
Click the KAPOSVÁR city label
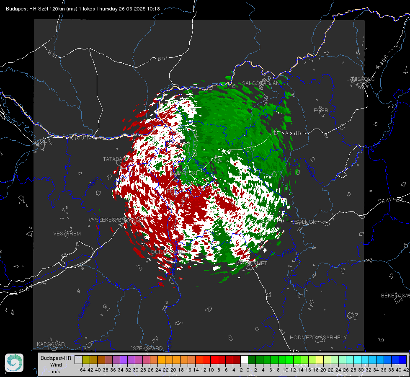tap(51, 344)
